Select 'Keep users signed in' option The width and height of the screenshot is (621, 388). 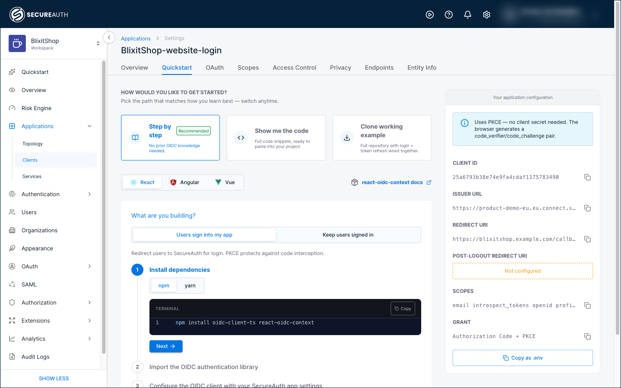[348, 235]
